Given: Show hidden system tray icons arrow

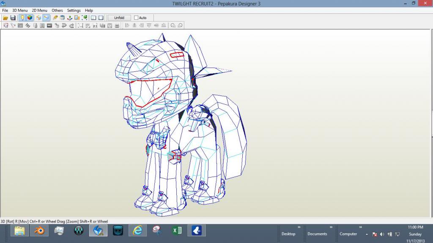Looking at the screenshot, I should (x=367, y=234).
